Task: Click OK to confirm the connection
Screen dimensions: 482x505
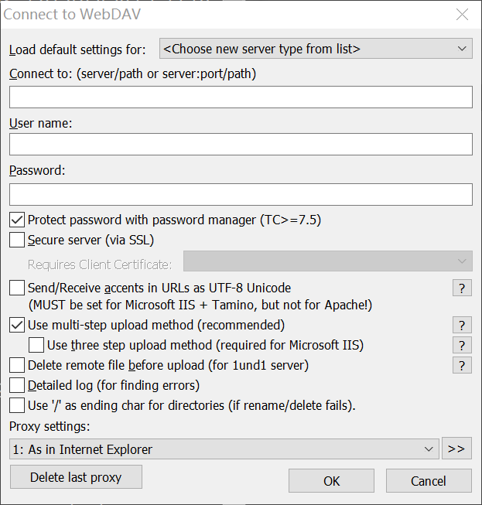Action: (331, 481)
